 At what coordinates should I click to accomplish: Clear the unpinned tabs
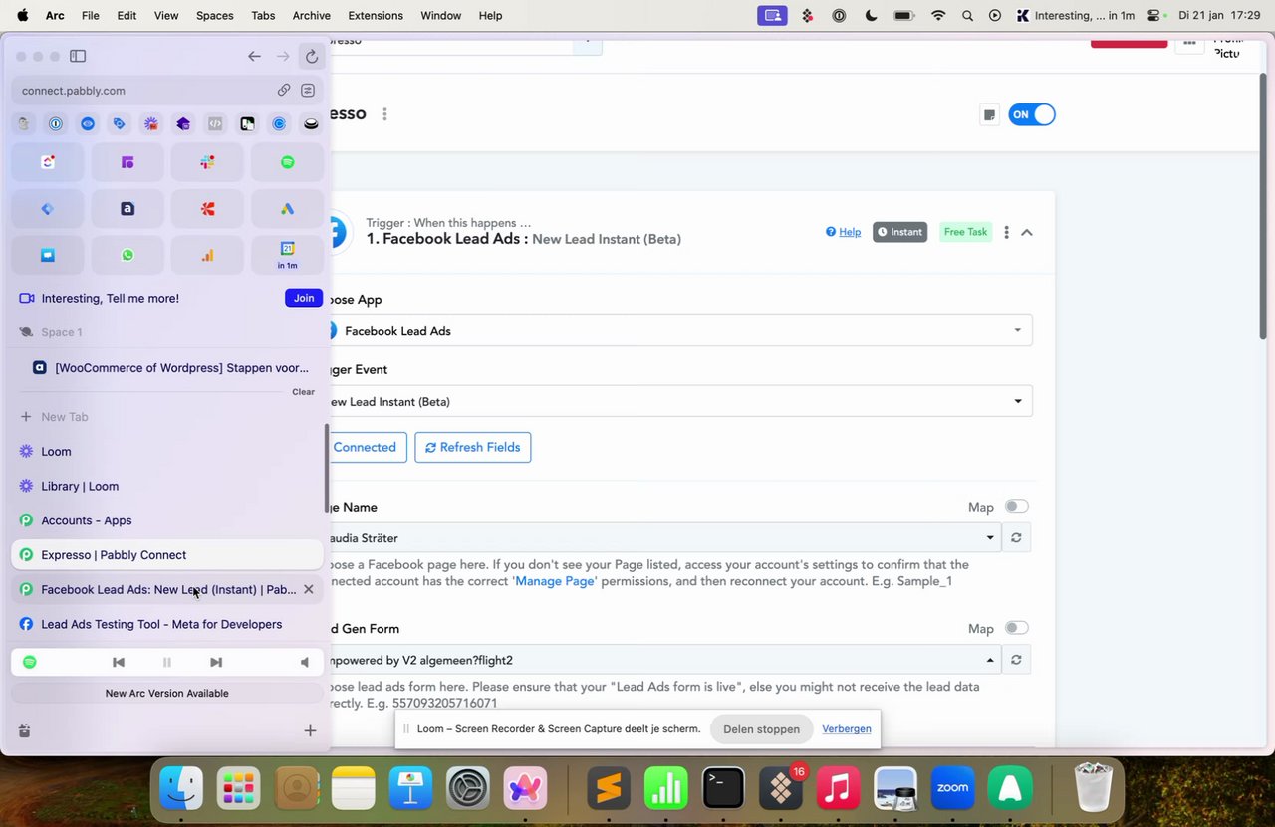point(303,392)
